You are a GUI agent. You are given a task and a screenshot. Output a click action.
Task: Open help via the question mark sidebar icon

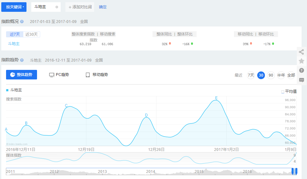(x=302, y=71)
